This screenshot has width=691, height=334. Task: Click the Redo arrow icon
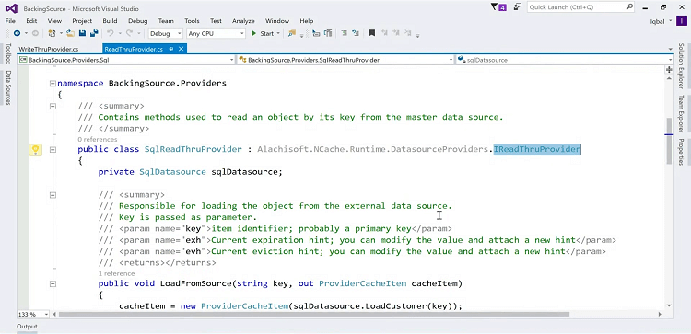(x=129, y=33)
